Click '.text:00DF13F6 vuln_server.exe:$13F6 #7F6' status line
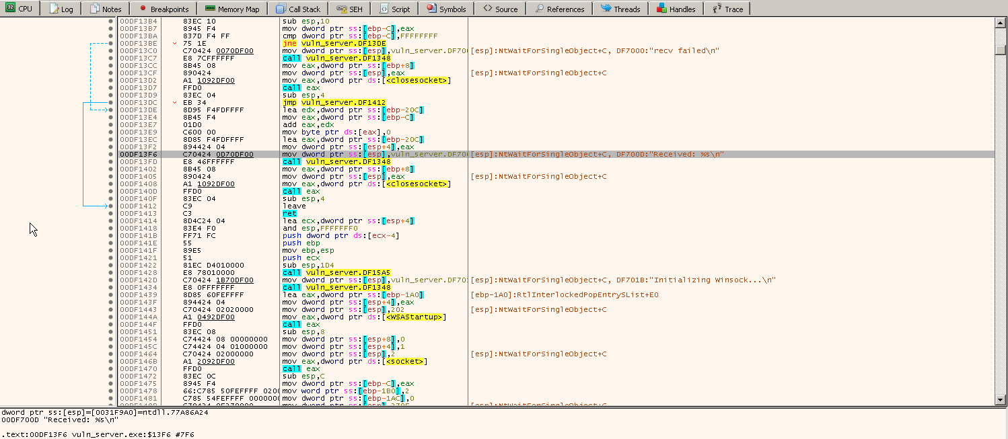Screen dimensions: 1008x439 pyautogui.click(x=98, y=434)
